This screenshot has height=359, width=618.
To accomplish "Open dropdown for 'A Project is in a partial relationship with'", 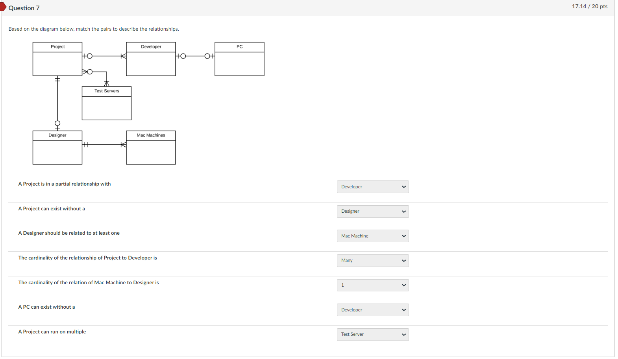I will pos(372,187).
